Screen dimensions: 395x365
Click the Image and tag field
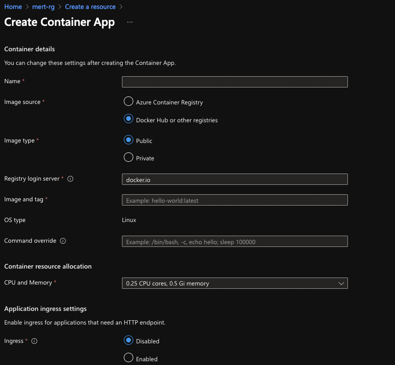pyautogui.click(x=235, y=200)
